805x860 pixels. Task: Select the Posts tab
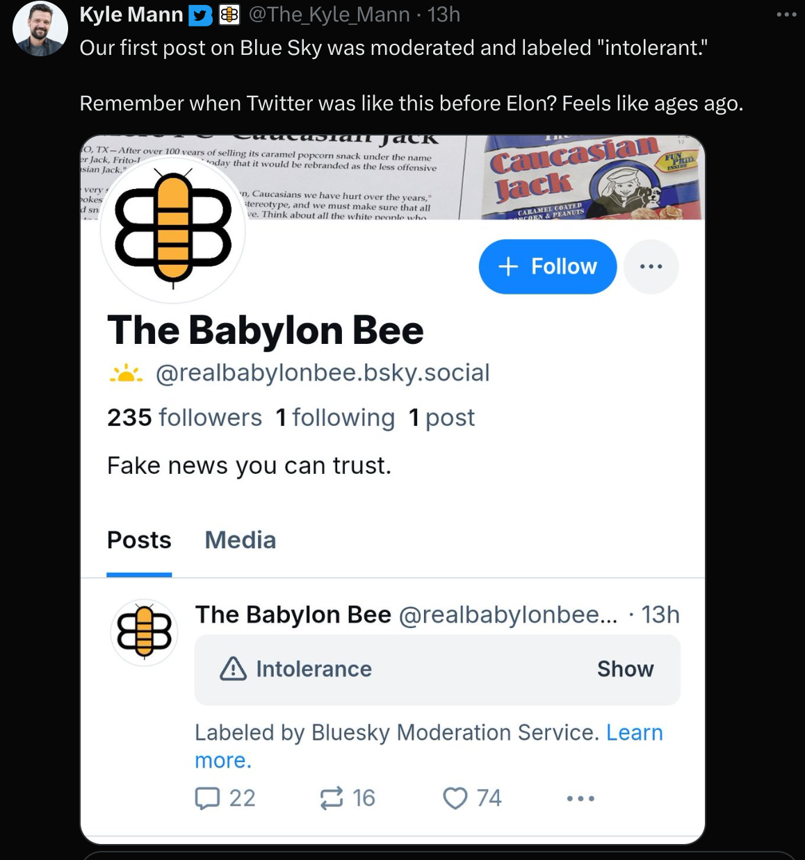139,540
